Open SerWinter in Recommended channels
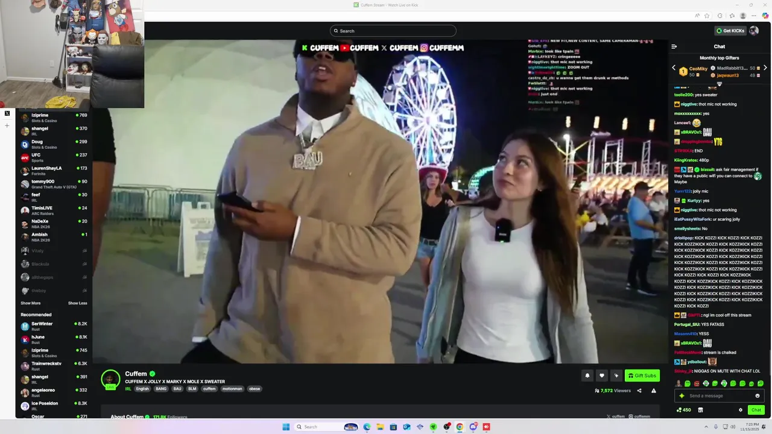The width and height of the screenshot is (772, 434). click(54, 325)
